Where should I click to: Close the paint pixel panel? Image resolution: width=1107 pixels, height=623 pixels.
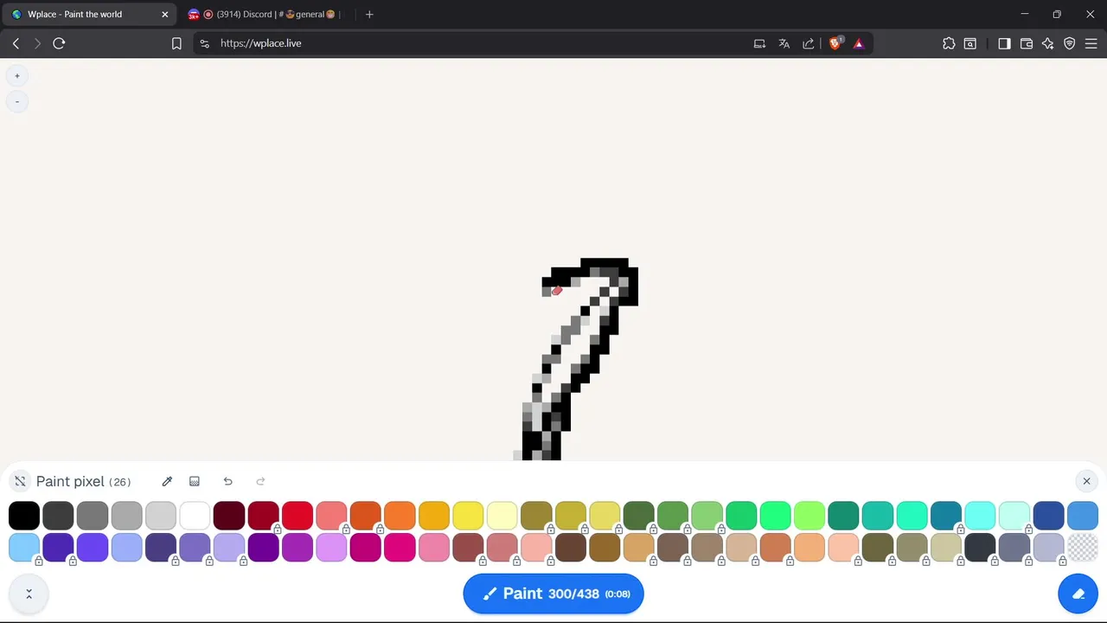click(x=1086, y=481)
